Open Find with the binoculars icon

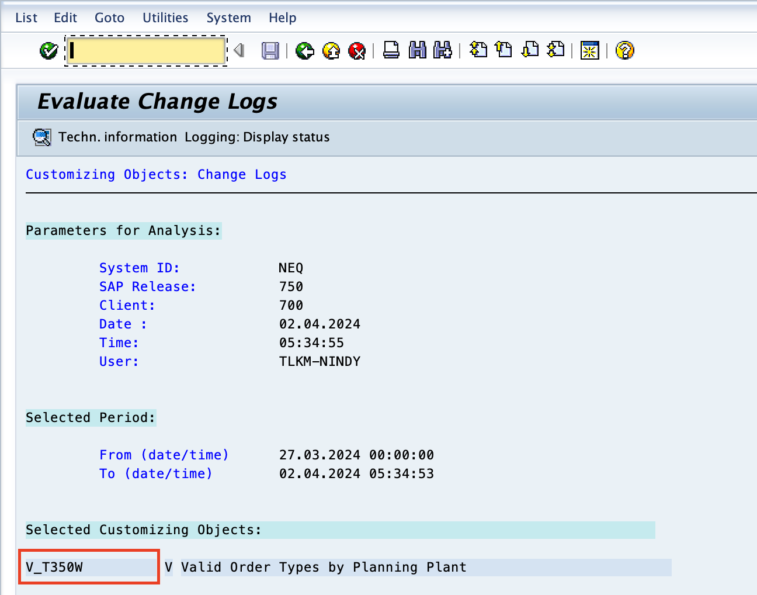[x=418, y=51]
